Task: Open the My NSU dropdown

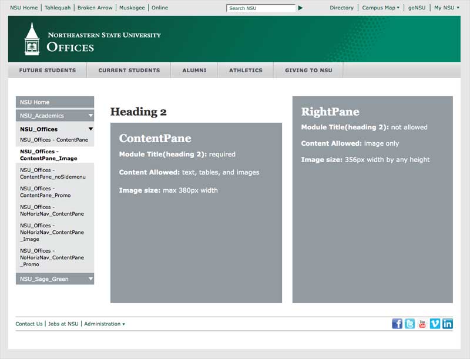Action: (x=446, y=8)
